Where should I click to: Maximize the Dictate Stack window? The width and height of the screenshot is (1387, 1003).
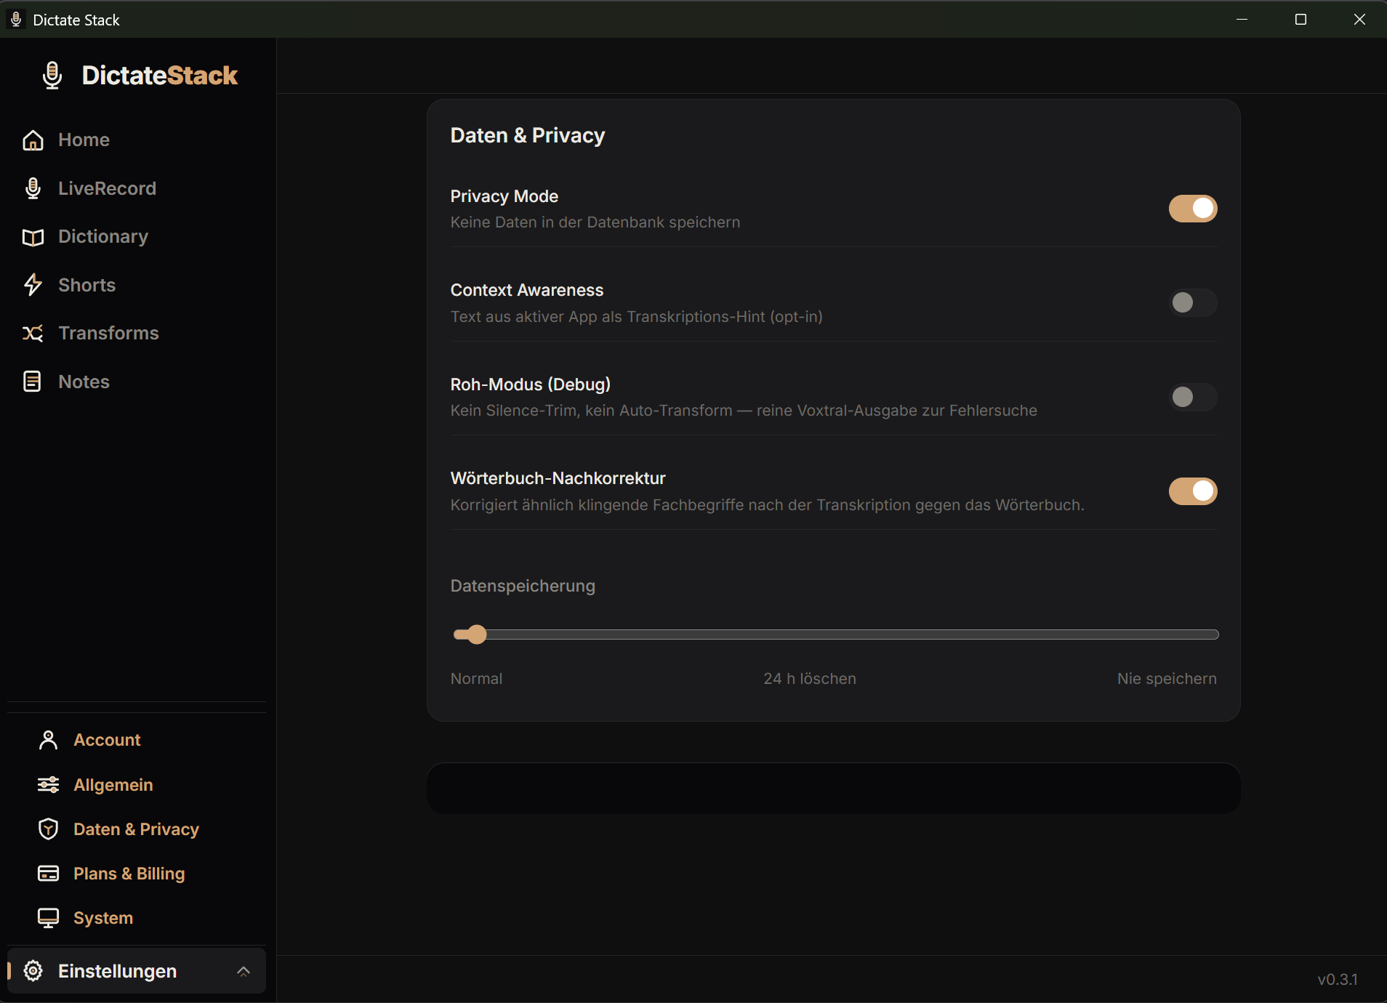point(1301,20)
